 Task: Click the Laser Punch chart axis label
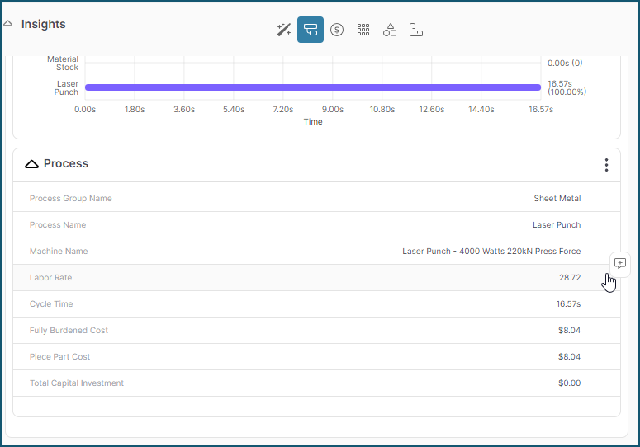pos(67,87)
